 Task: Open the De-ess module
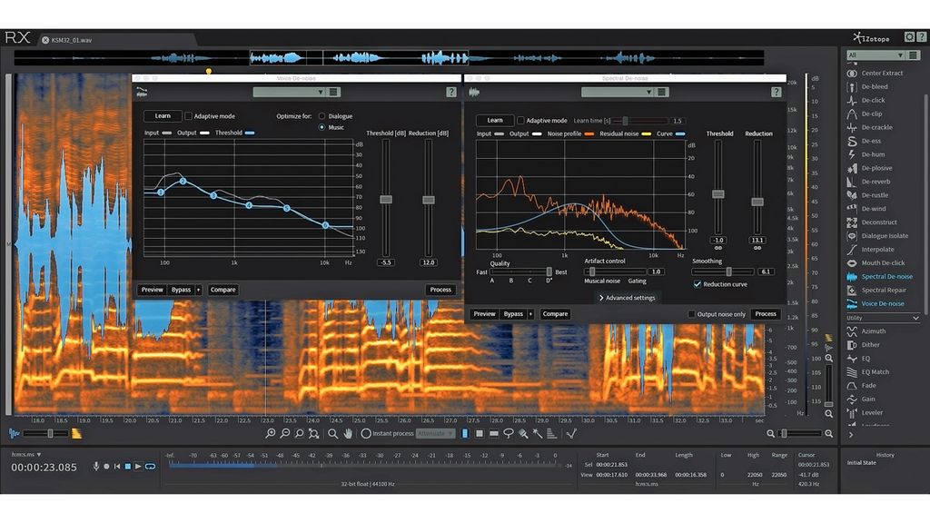coord(865,141)
